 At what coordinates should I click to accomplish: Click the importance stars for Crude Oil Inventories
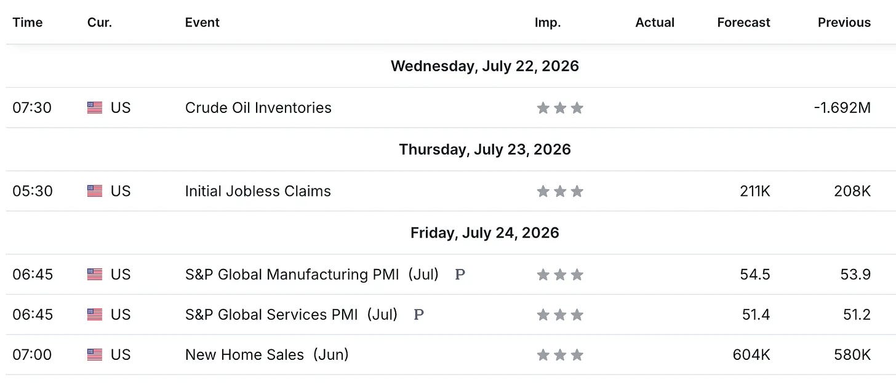coord(560,108)
